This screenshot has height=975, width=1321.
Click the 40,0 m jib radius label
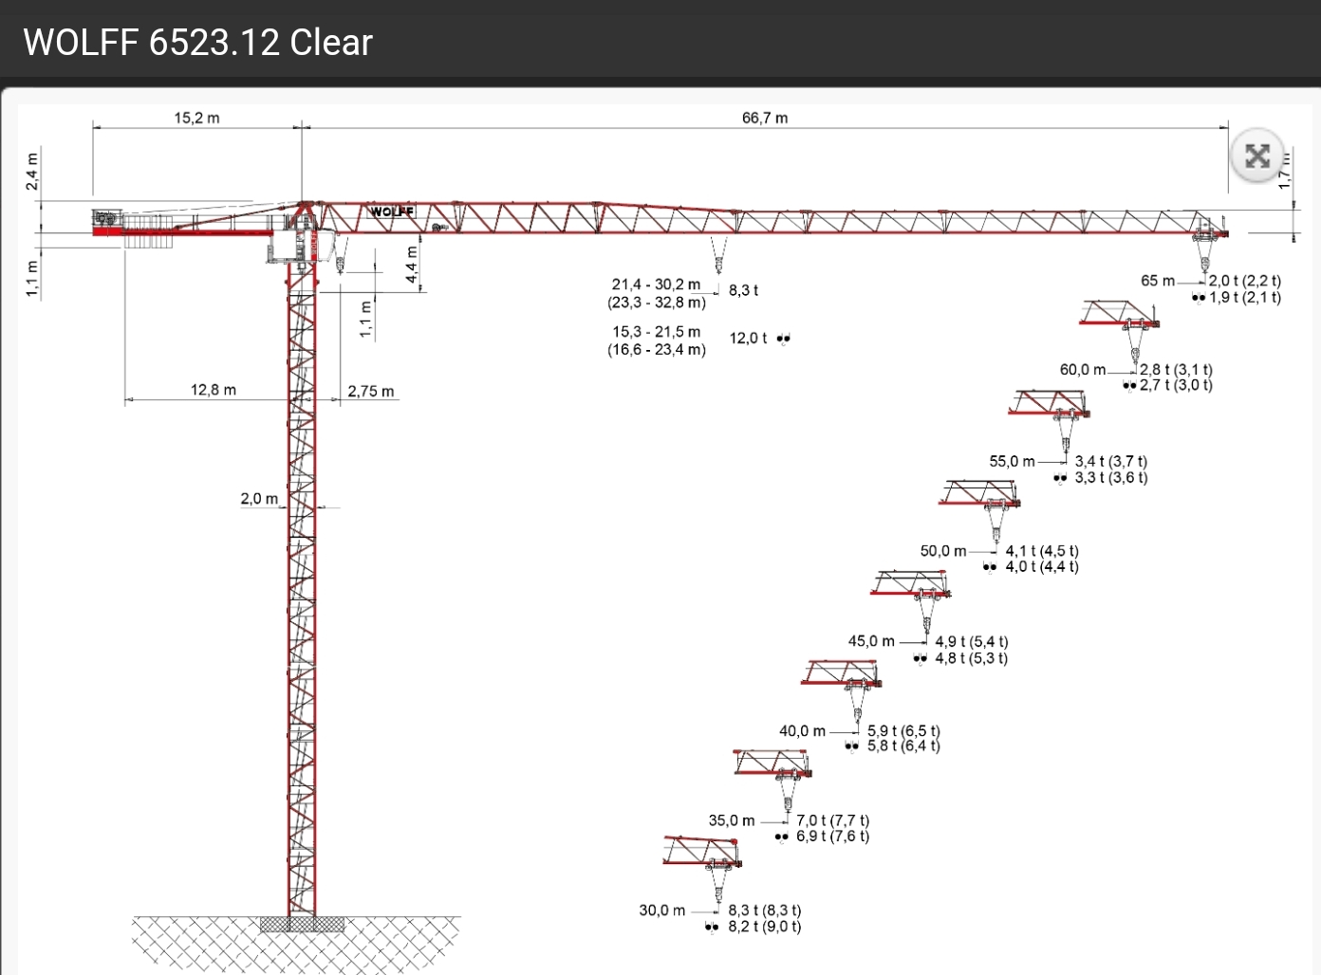click(x=803, y=731)
